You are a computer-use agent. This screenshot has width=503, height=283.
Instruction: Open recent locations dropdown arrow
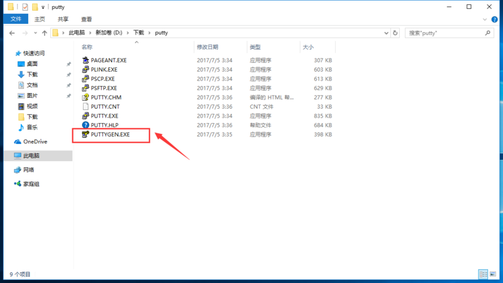(x=35, y=33)
